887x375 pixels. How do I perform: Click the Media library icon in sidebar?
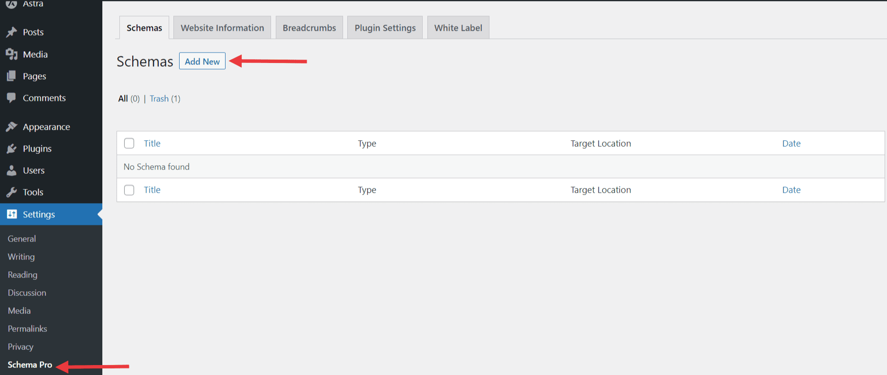tap(11, 54)
